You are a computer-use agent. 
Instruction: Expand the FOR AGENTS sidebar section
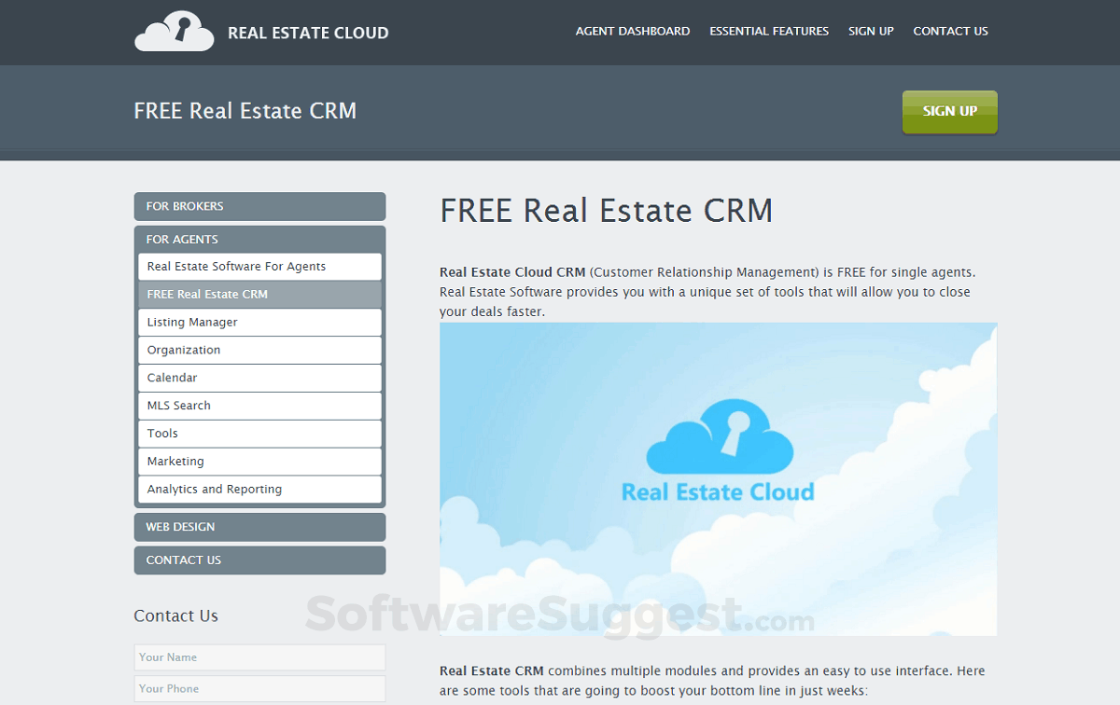259,239
